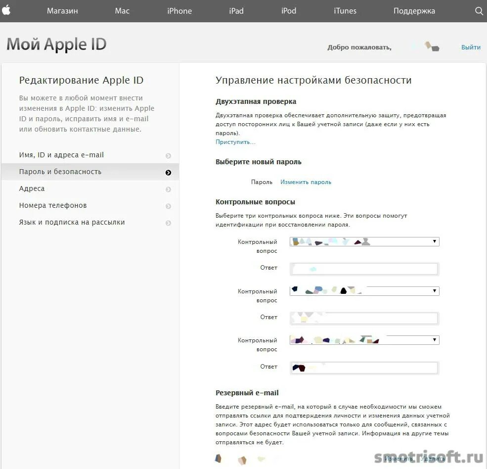
Task: Click the second Ответ input field
Action: [364, 318]
